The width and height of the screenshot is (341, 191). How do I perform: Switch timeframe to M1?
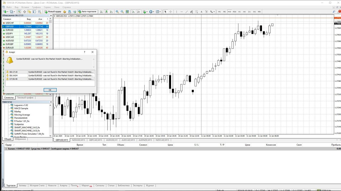(x=219, y=12)
